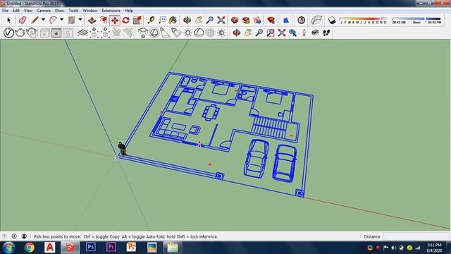Open the Window menu

pyautogui.click(x=90, y=11)
